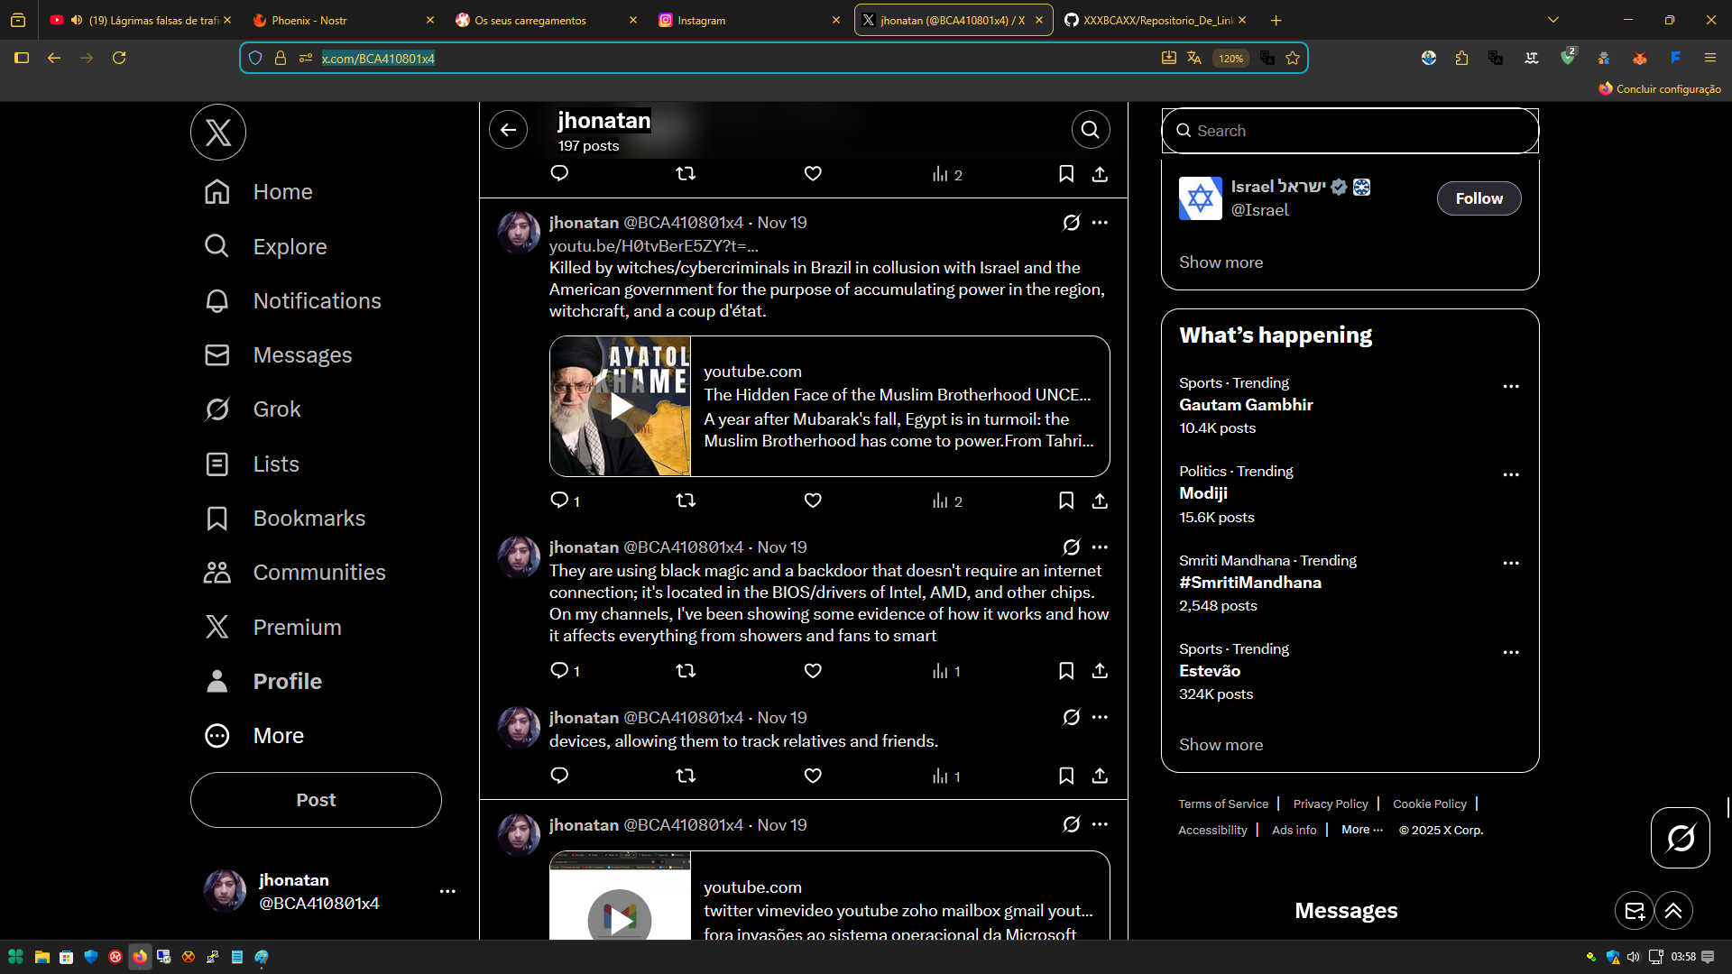Open floating Grok button at bottom right
Screen dimensions: 1732x974
click(1680, 838)
